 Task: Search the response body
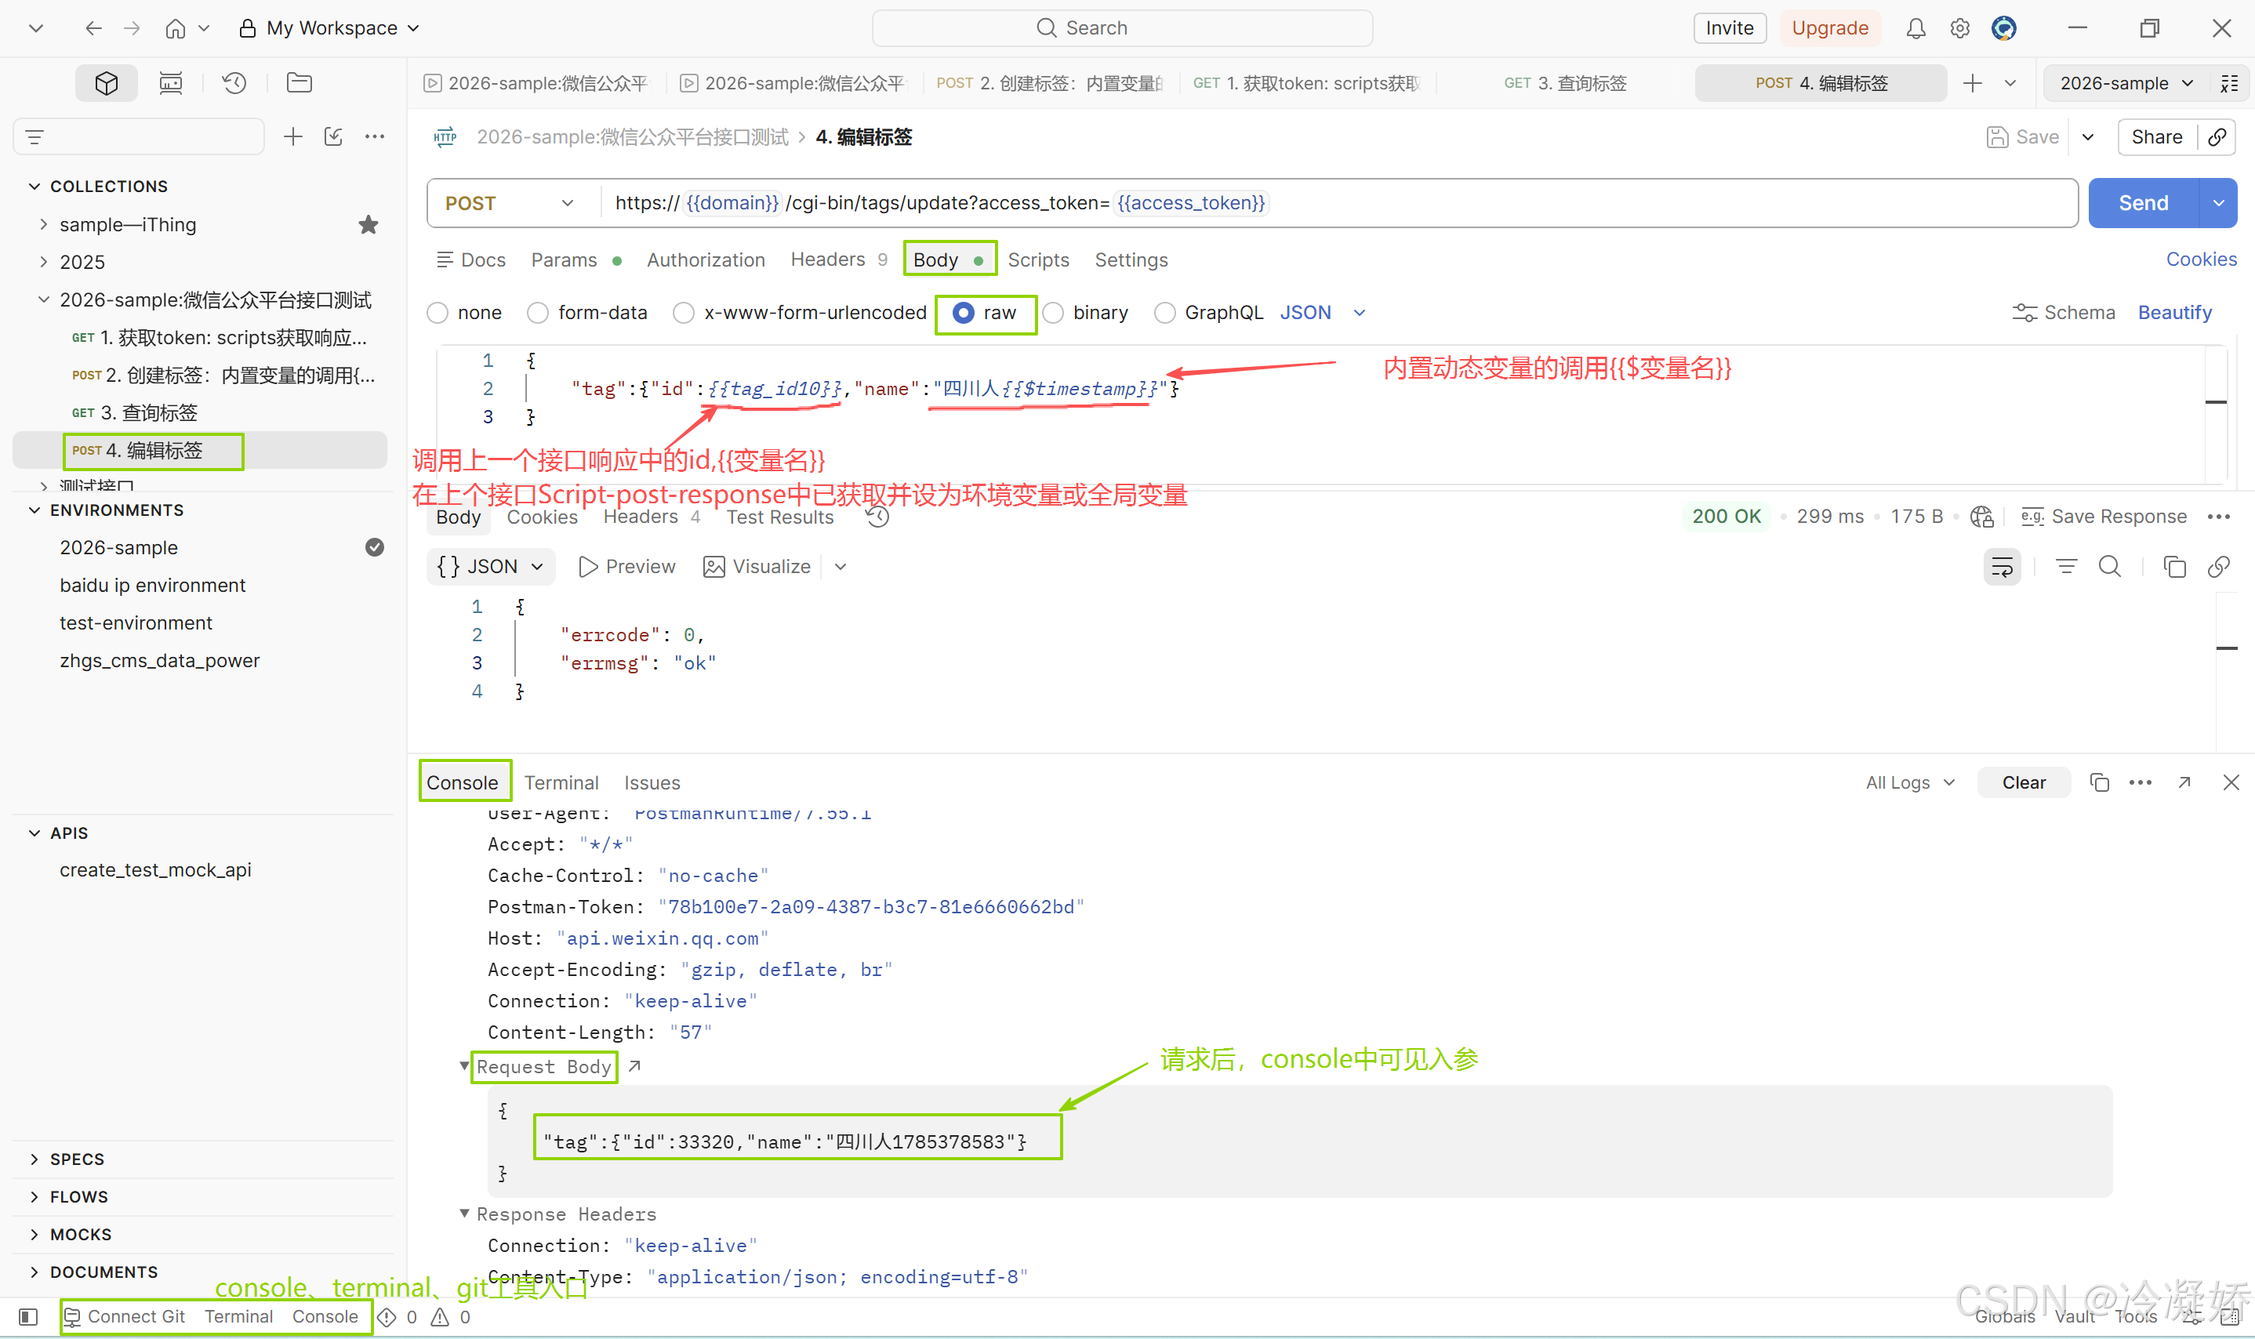click(x=2110, y=567)
